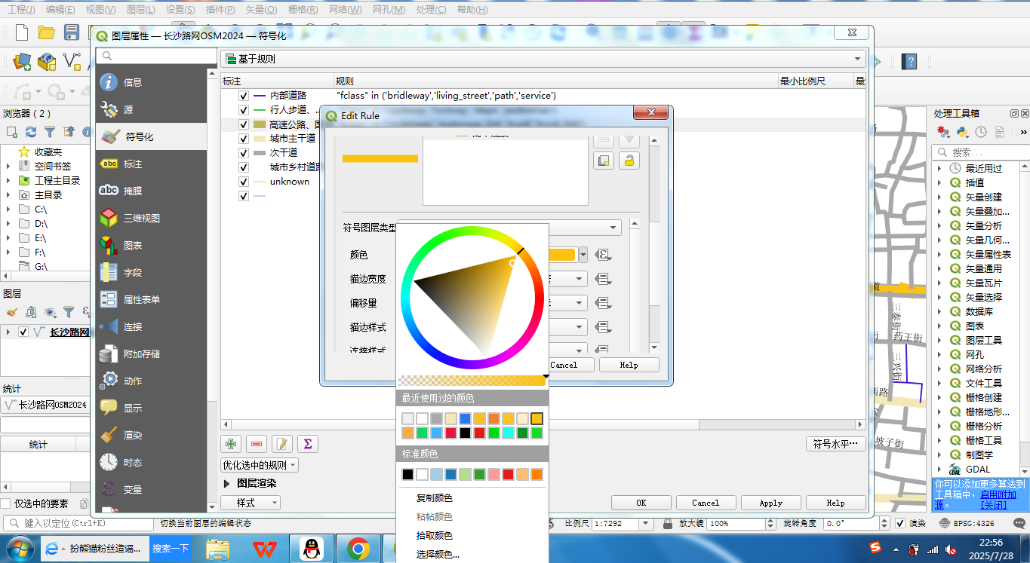This screenshot has width=1030, height=563.
Task: Click data-defined override icon beside 描边宽度
Action: [602, 279]
